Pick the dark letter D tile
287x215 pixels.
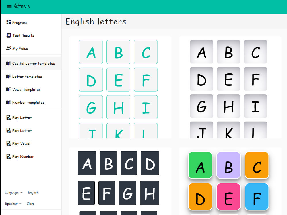point(150,163)
